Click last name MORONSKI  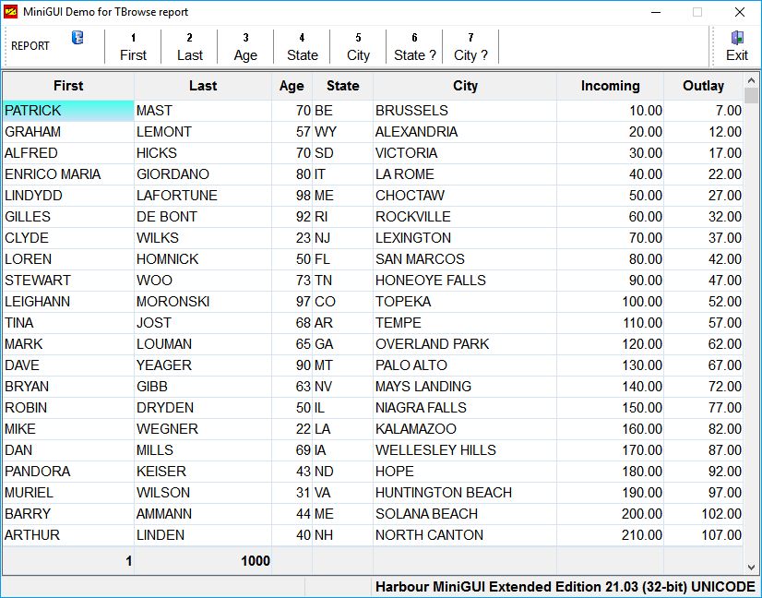click(x=203, y=302)
